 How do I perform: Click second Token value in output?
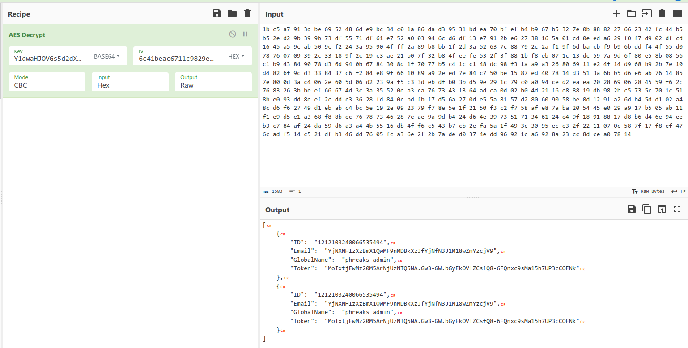452,321
